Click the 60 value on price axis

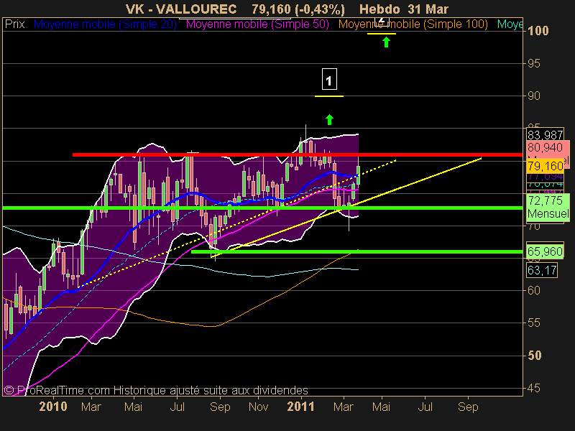[x=533, y=291]
